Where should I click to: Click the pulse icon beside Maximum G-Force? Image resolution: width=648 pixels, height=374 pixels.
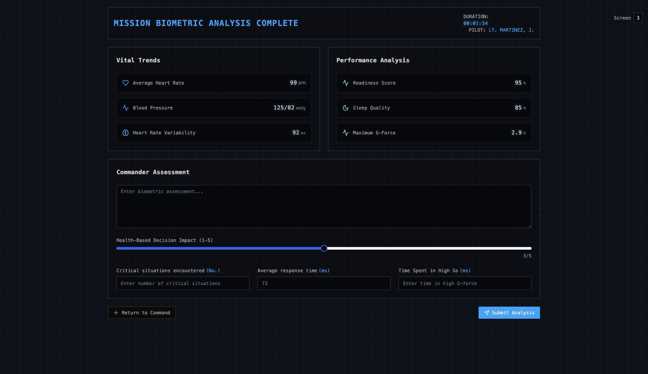[346, 133]
